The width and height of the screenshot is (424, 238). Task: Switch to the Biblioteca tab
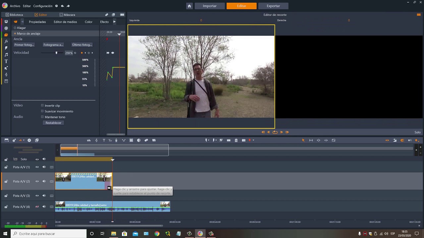click(x=14, y=15)
